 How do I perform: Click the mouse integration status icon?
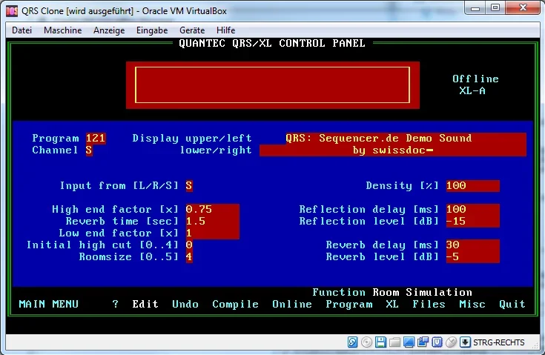pos(451,342)
